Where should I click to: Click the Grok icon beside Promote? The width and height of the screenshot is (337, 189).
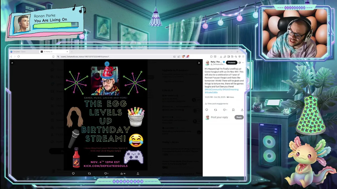240,63
